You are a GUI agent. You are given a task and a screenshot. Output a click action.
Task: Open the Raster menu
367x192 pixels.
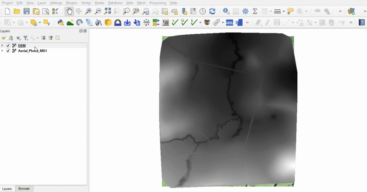click(x=100, y=3)
